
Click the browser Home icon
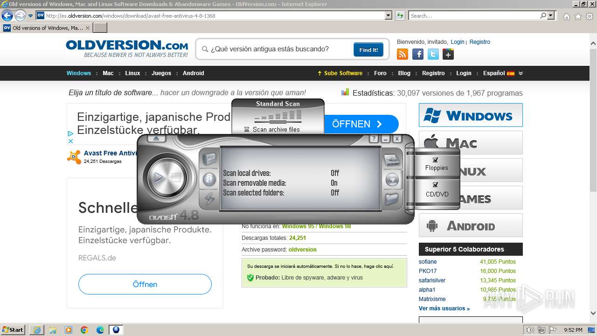point(566,16)
